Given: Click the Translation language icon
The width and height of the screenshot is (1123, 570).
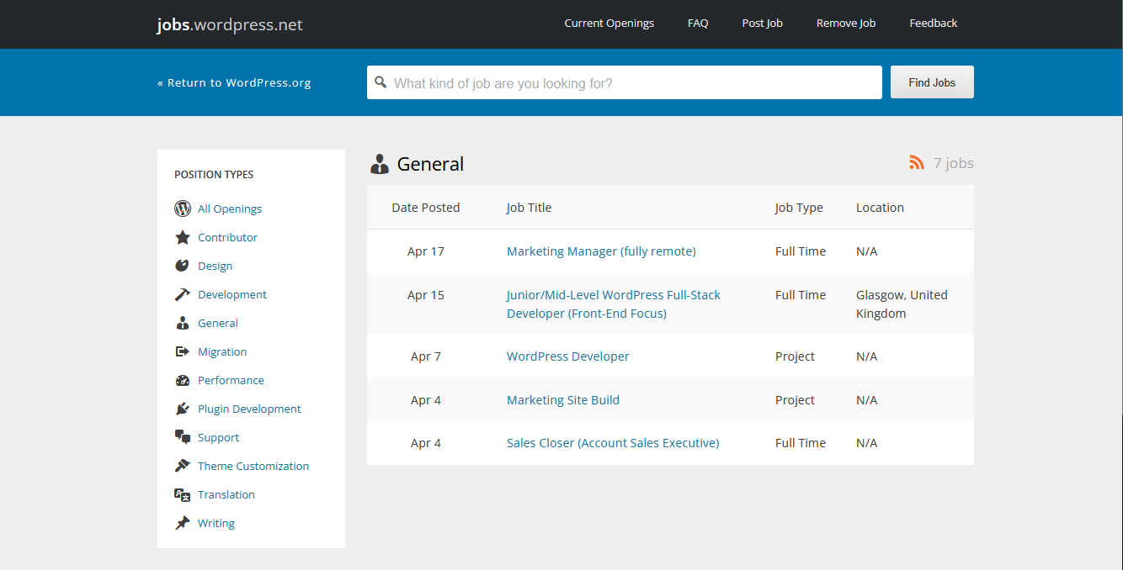Looking at the screenshot, I should click(x=183, y=494).
